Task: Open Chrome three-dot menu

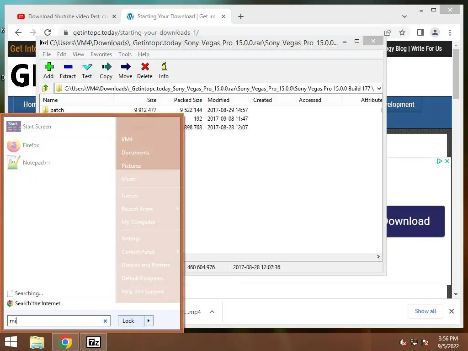Action: tap(450, 32)
